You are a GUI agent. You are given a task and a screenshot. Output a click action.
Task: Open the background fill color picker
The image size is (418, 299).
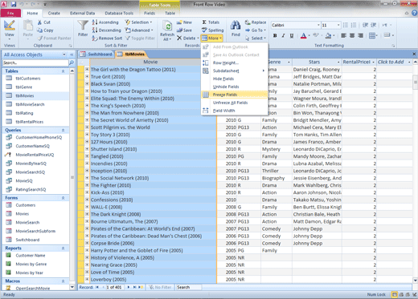(330, 35)
